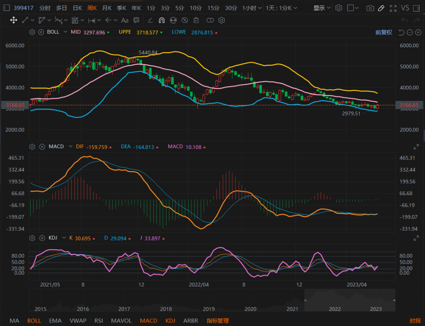425x326 pixels.
Task: Remove the KDJ indicator panel
Action: click(x=41, y=238)
